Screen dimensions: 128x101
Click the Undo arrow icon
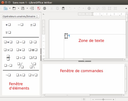click(x=70, y=9)
